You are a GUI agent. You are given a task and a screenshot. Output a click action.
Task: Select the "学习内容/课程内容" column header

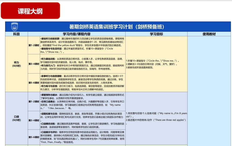tap(77, 34)
